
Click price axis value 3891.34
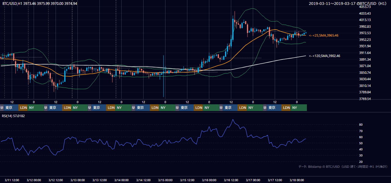(x=365, y=59)
